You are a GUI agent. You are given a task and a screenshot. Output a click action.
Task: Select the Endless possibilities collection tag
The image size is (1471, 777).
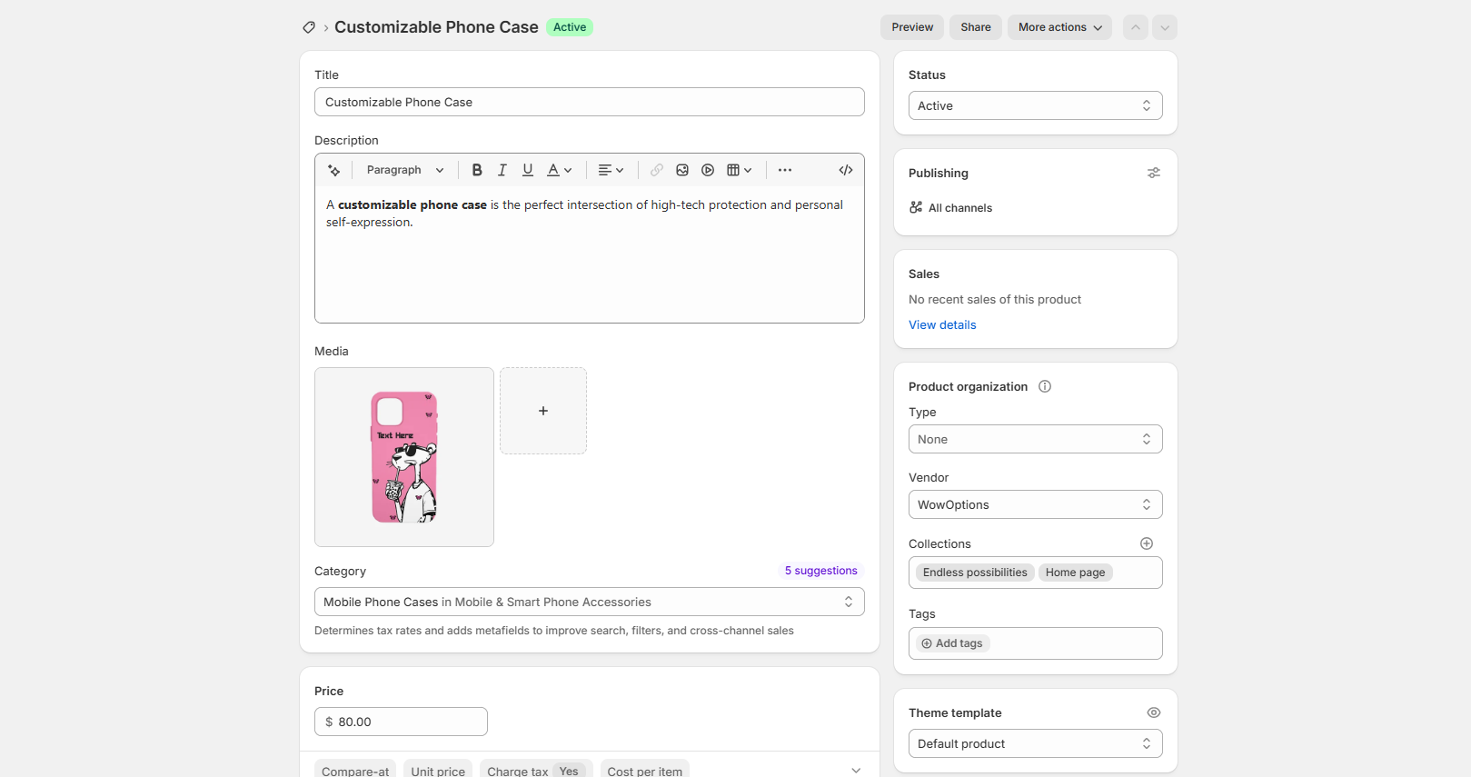[x=975, y=573]
